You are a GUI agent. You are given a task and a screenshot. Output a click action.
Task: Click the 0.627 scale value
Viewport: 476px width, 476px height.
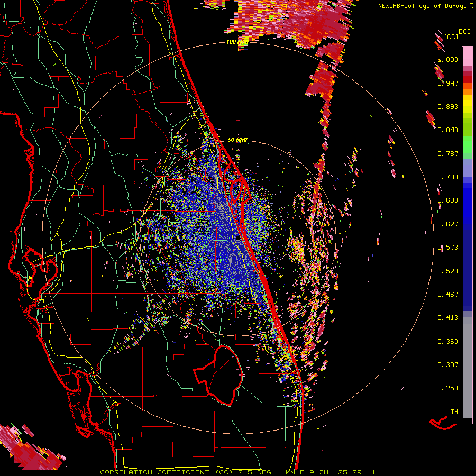pos(448,224)
